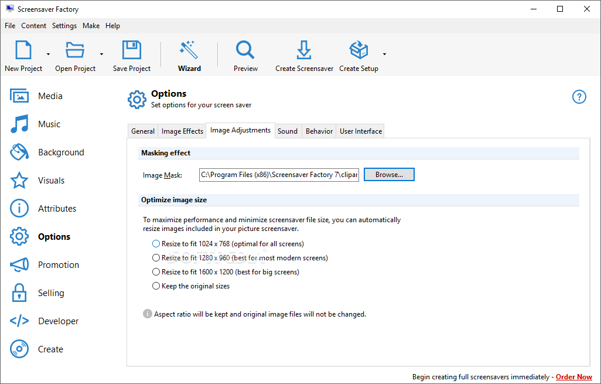Open the Make menu

point(91,26)
